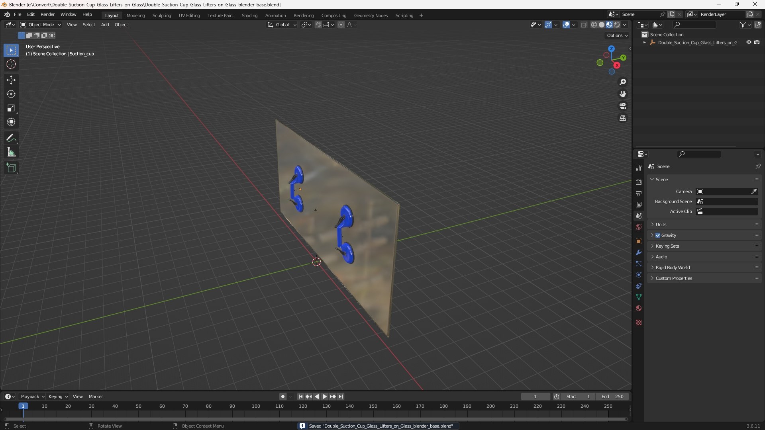
Task: Open the viewport Options dropdown
Action: pos(617,35)
